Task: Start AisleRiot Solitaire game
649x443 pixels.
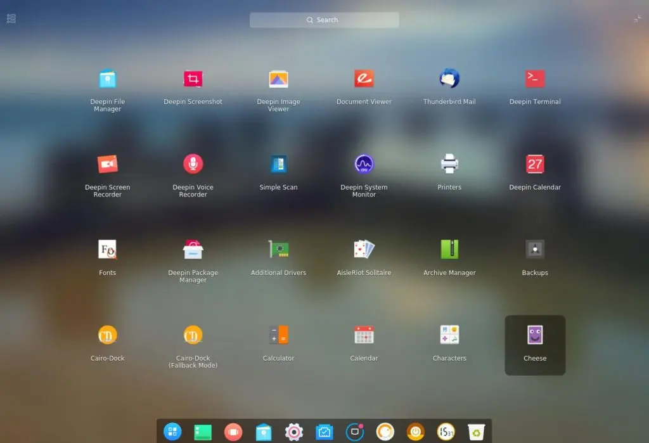Action: click(x=364, y=250)
